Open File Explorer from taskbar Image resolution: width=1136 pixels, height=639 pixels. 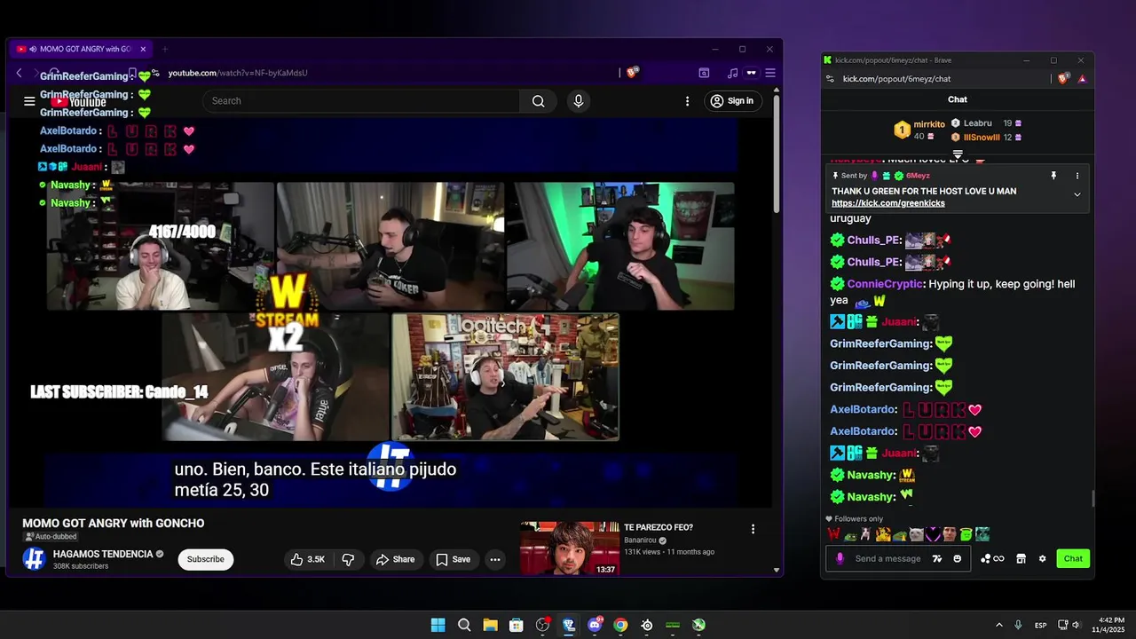(490, 625)
